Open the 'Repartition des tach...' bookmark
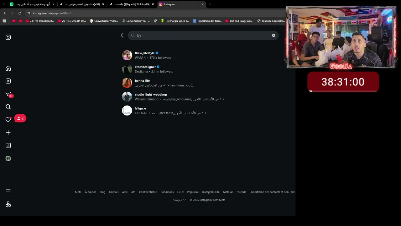 click(x=207, y=21)
